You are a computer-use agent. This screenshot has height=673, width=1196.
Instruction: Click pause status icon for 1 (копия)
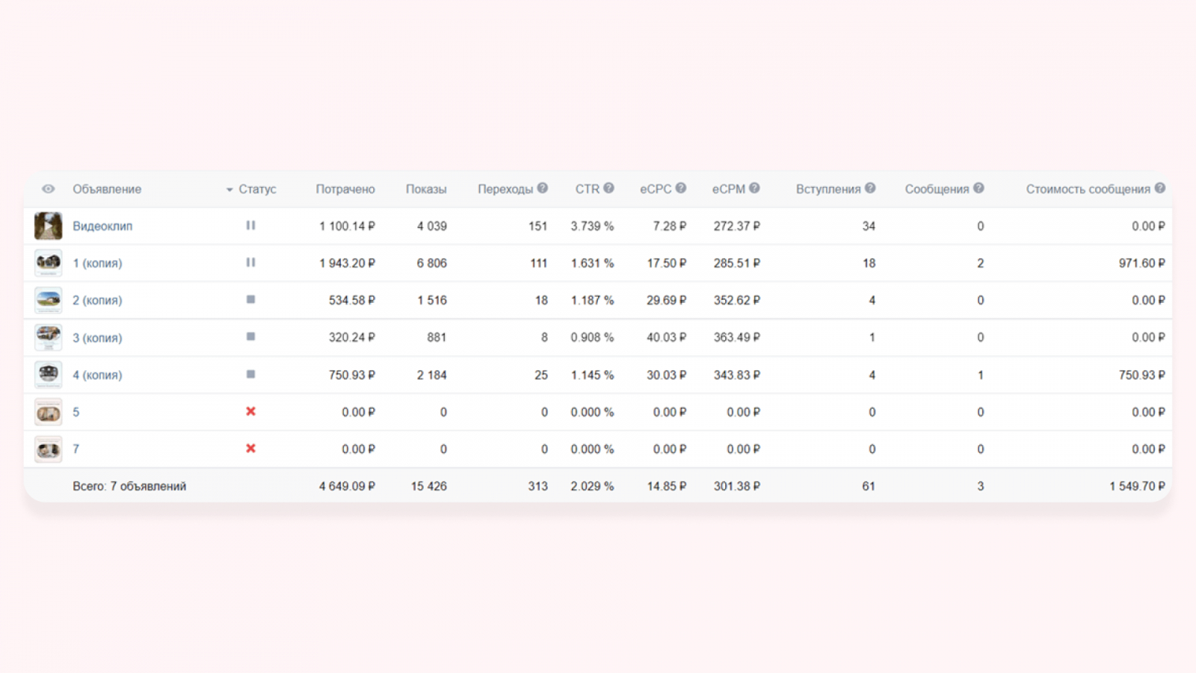click(x=250, y=262)
